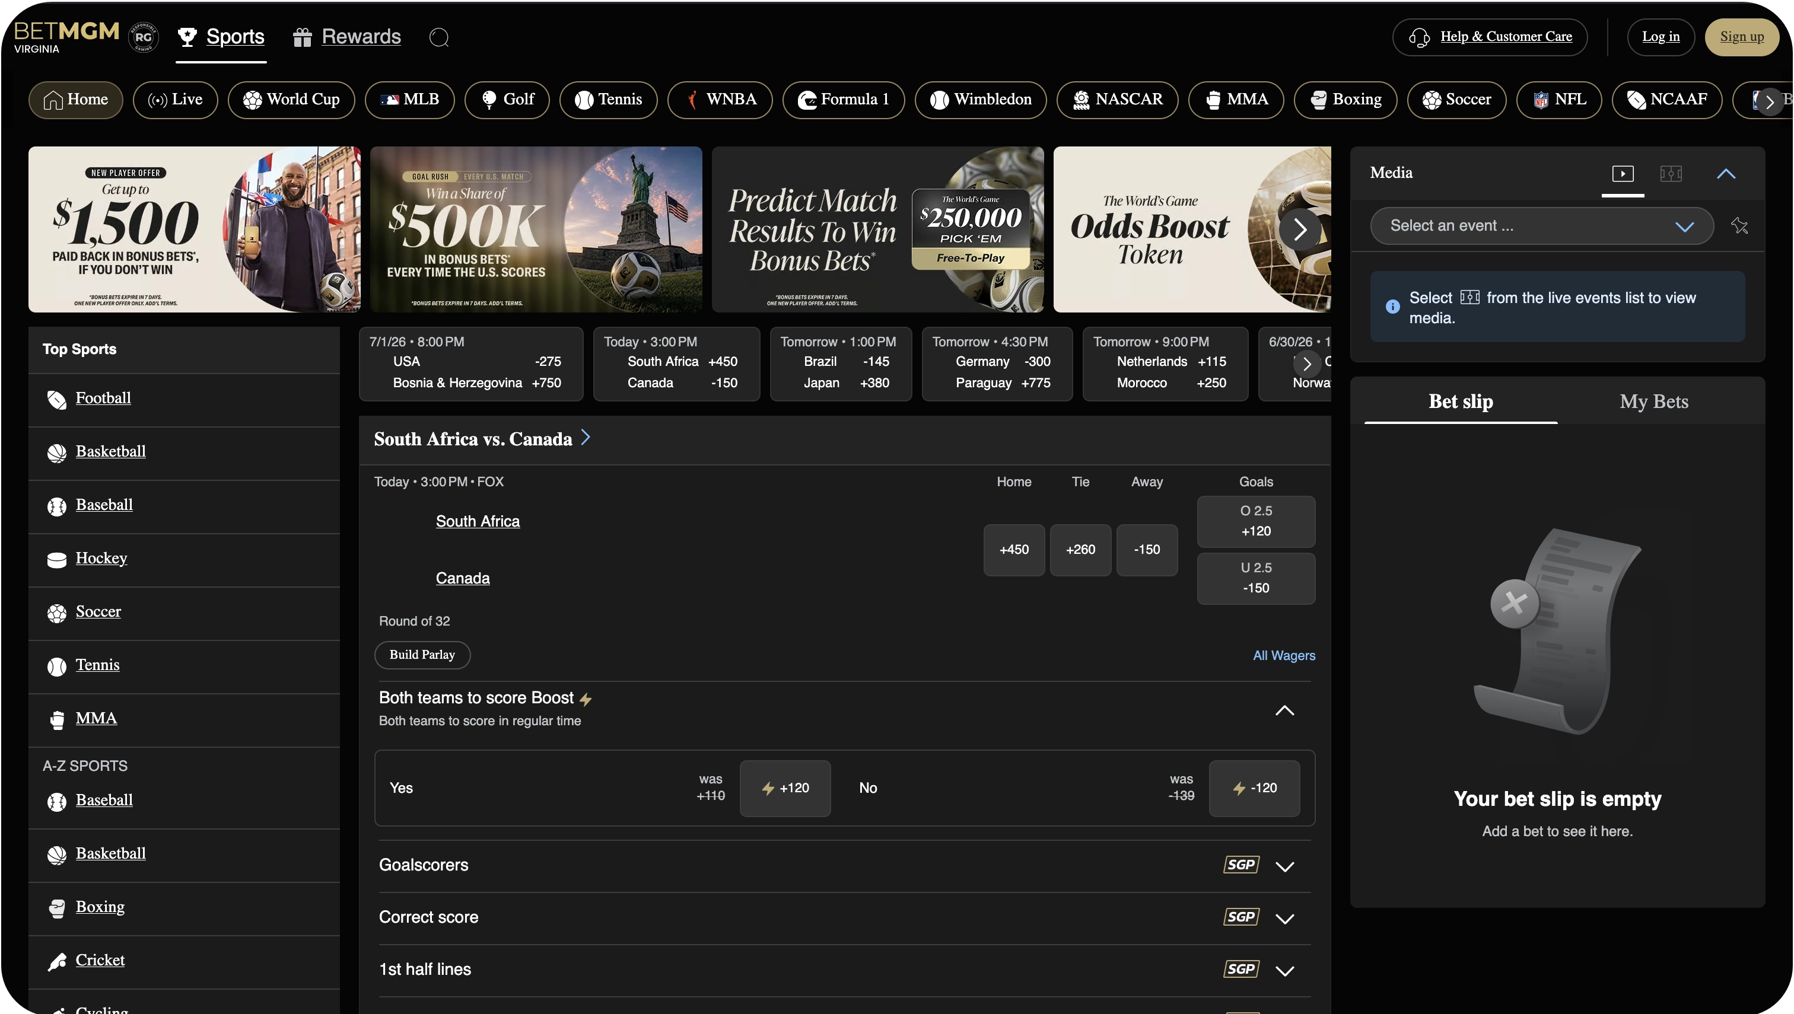Open the $1,500 new player offer banner
Image resolution: width=1794 pixels, height=1014 pixels.
[x=195, y=229]
